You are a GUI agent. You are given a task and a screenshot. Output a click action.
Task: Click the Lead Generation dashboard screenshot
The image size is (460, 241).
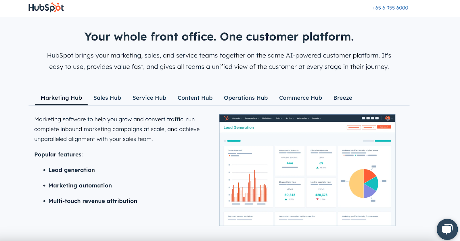[307, 170]
